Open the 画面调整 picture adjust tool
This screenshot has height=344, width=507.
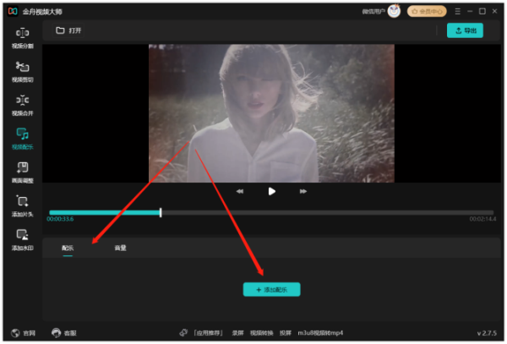coord(22,172)
